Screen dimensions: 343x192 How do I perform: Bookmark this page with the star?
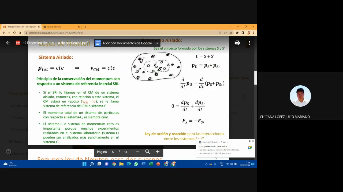(231, 33)
